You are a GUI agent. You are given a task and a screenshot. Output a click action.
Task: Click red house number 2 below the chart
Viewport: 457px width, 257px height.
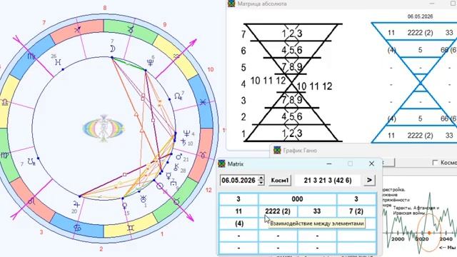pyautogui.click(x=101, y=249)
